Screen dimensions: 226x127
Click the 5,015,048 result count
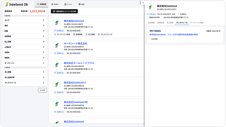(36, 11)
